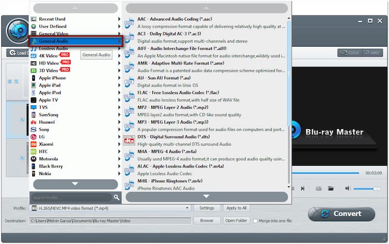Mute using the speaker volume icon
The image size is (389, 244).
tap(348, 189)
